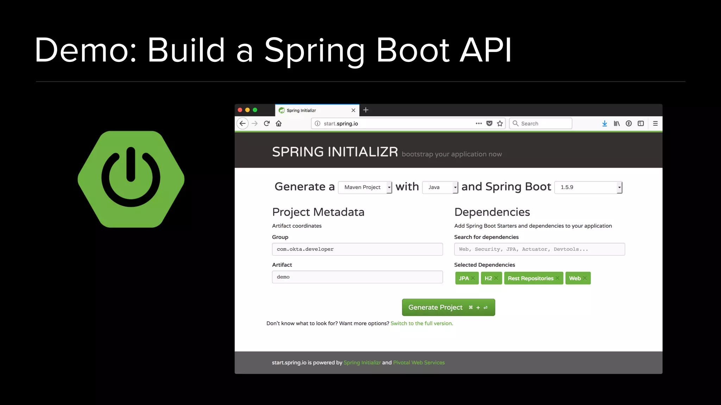Open the library bookshelf icon
This screenshot has height=405, width=721.
click(617, 123)
